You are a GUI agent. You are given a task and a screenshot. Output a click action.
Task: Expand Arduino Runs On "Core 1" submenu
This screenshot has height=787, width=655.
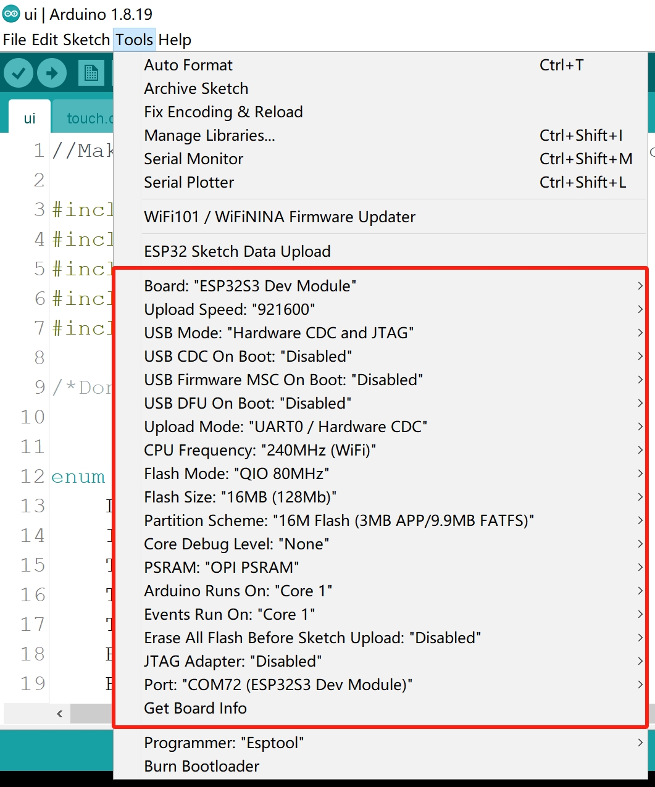[x=380, y=591]
